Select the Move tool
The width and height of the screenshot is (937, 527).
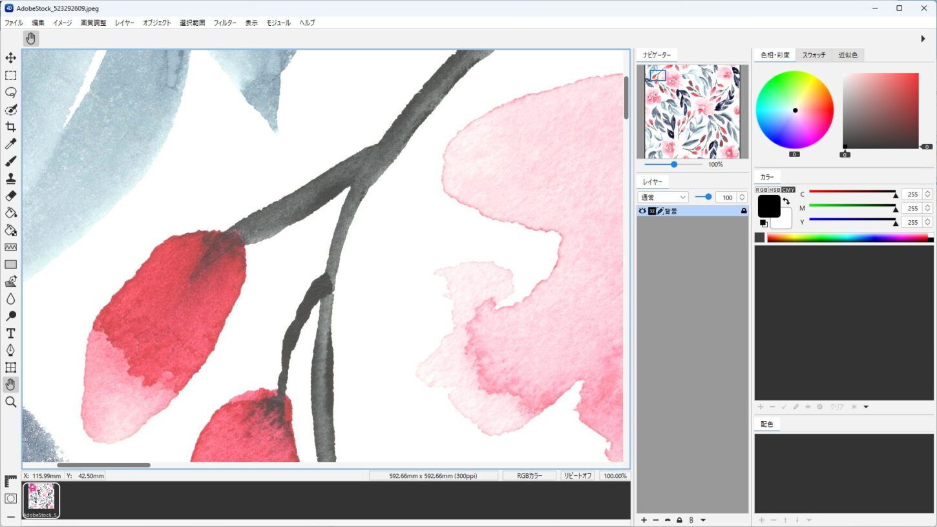(x=10, y=58)
